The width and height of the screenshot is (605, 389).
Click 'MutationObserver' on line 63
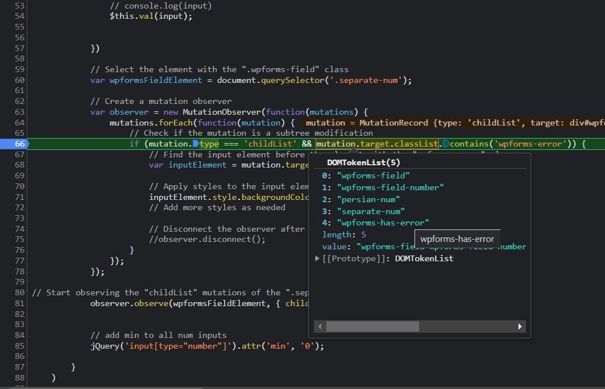coord(222,112)
